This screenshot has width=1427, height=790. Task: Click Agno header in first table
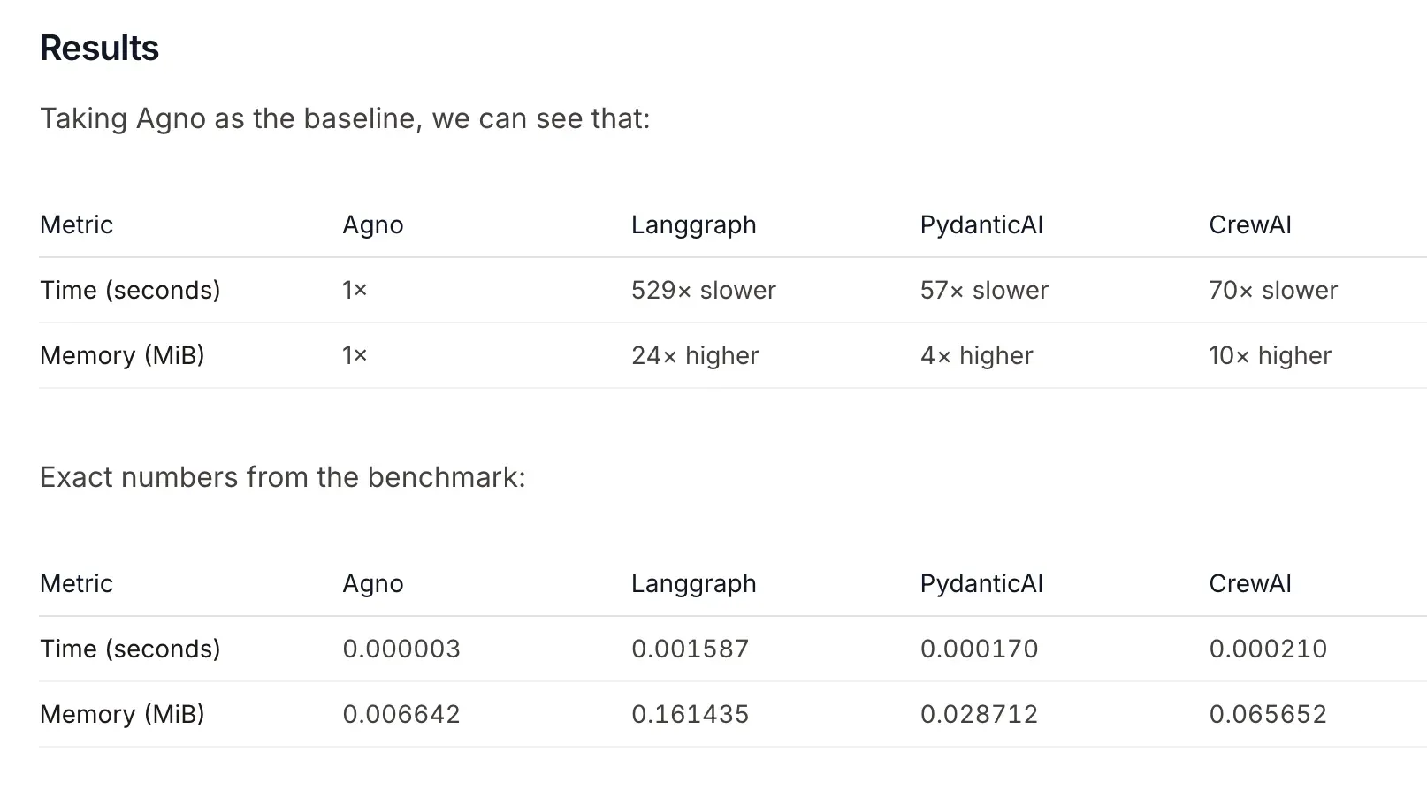372,224
